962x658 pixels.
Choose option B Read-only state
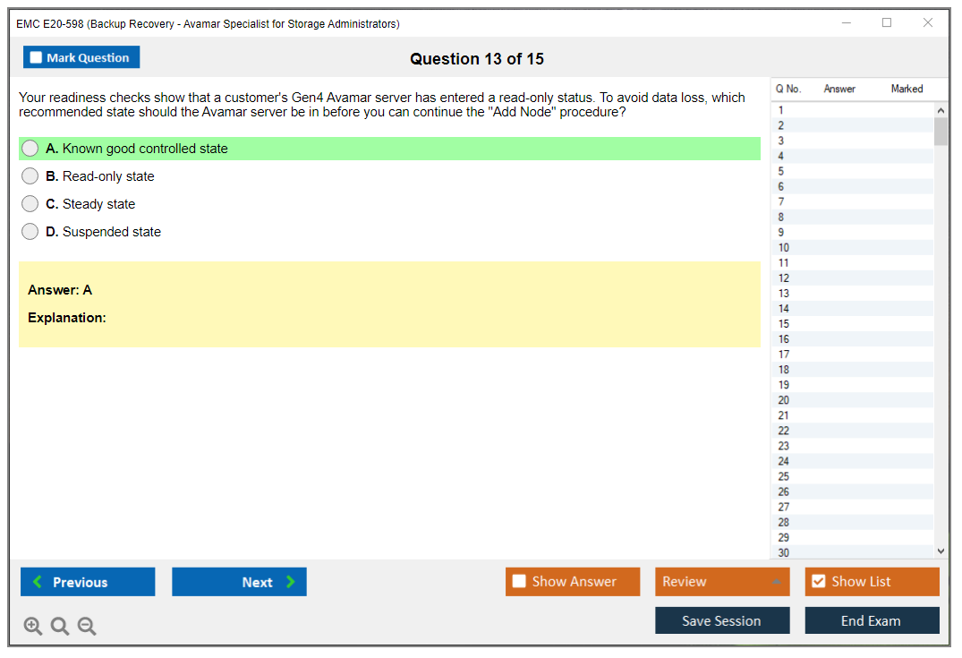(30, 176)
